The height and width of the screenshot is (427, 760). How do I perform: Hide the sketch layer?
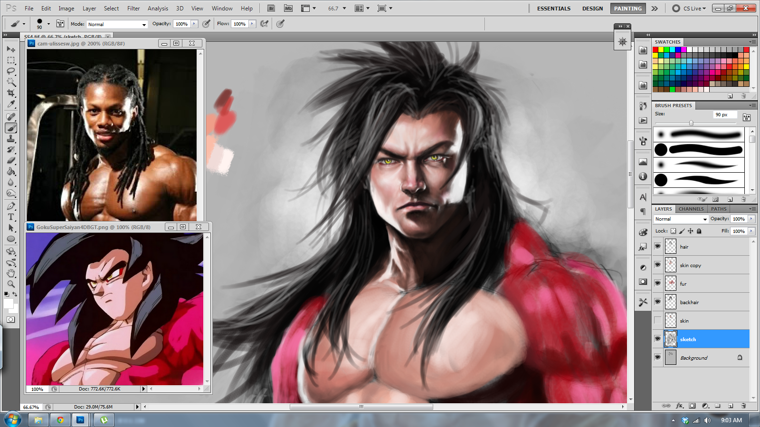point(657,339)
